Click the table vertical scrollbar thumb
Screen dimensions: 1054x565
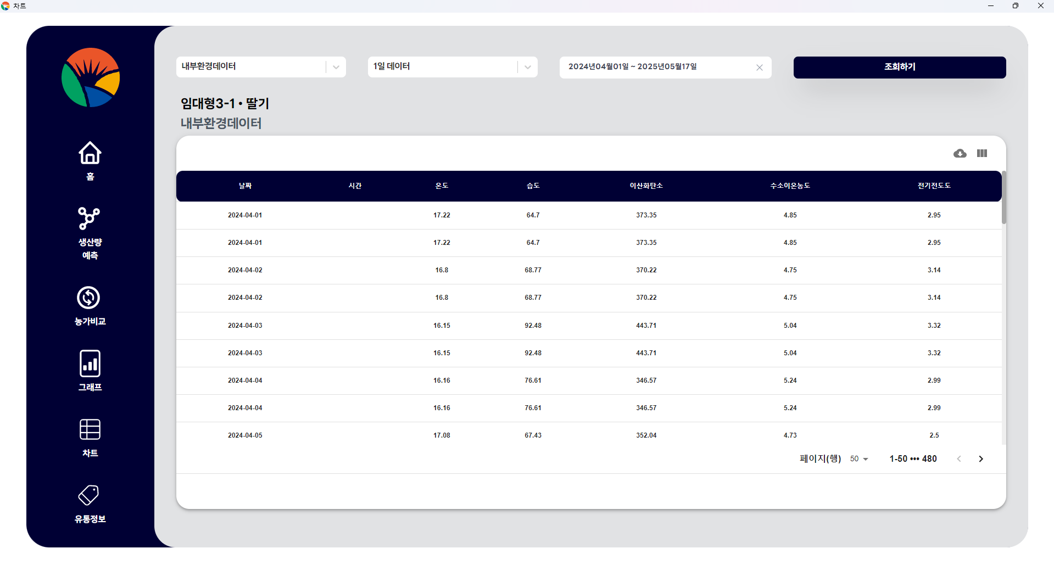1004,198
